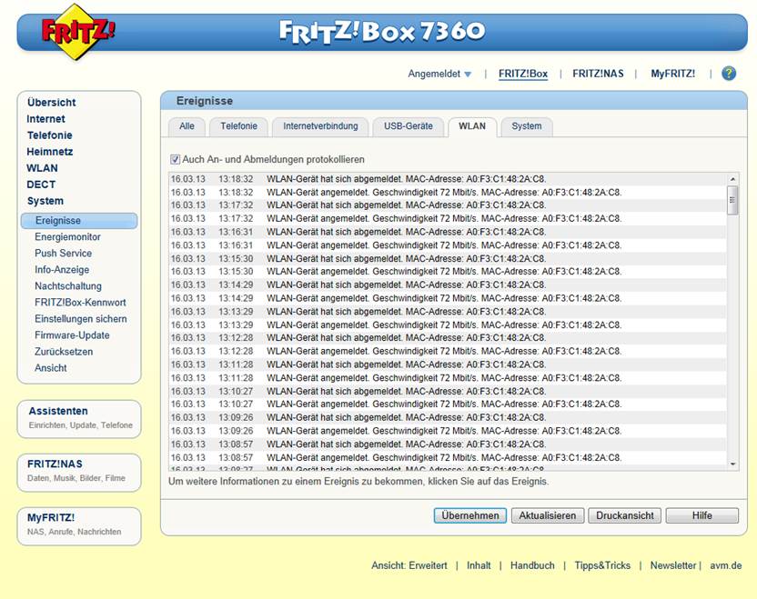The image size is (757, 599).
Task: Open Internet menu in sidebar
Action: (x=45, y=119)
